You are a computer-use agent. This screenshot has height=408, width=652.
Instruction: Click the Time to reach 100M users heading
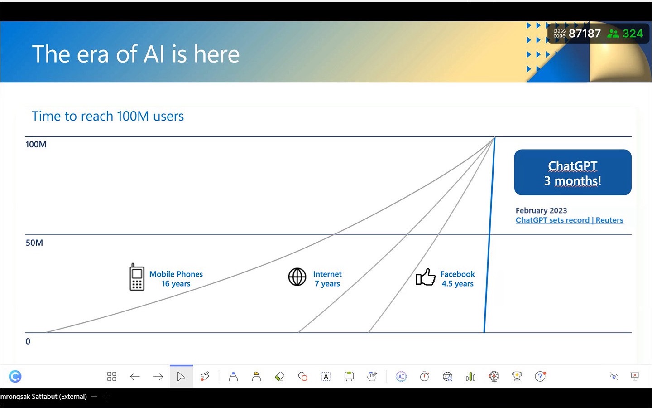tap(108, 116)
